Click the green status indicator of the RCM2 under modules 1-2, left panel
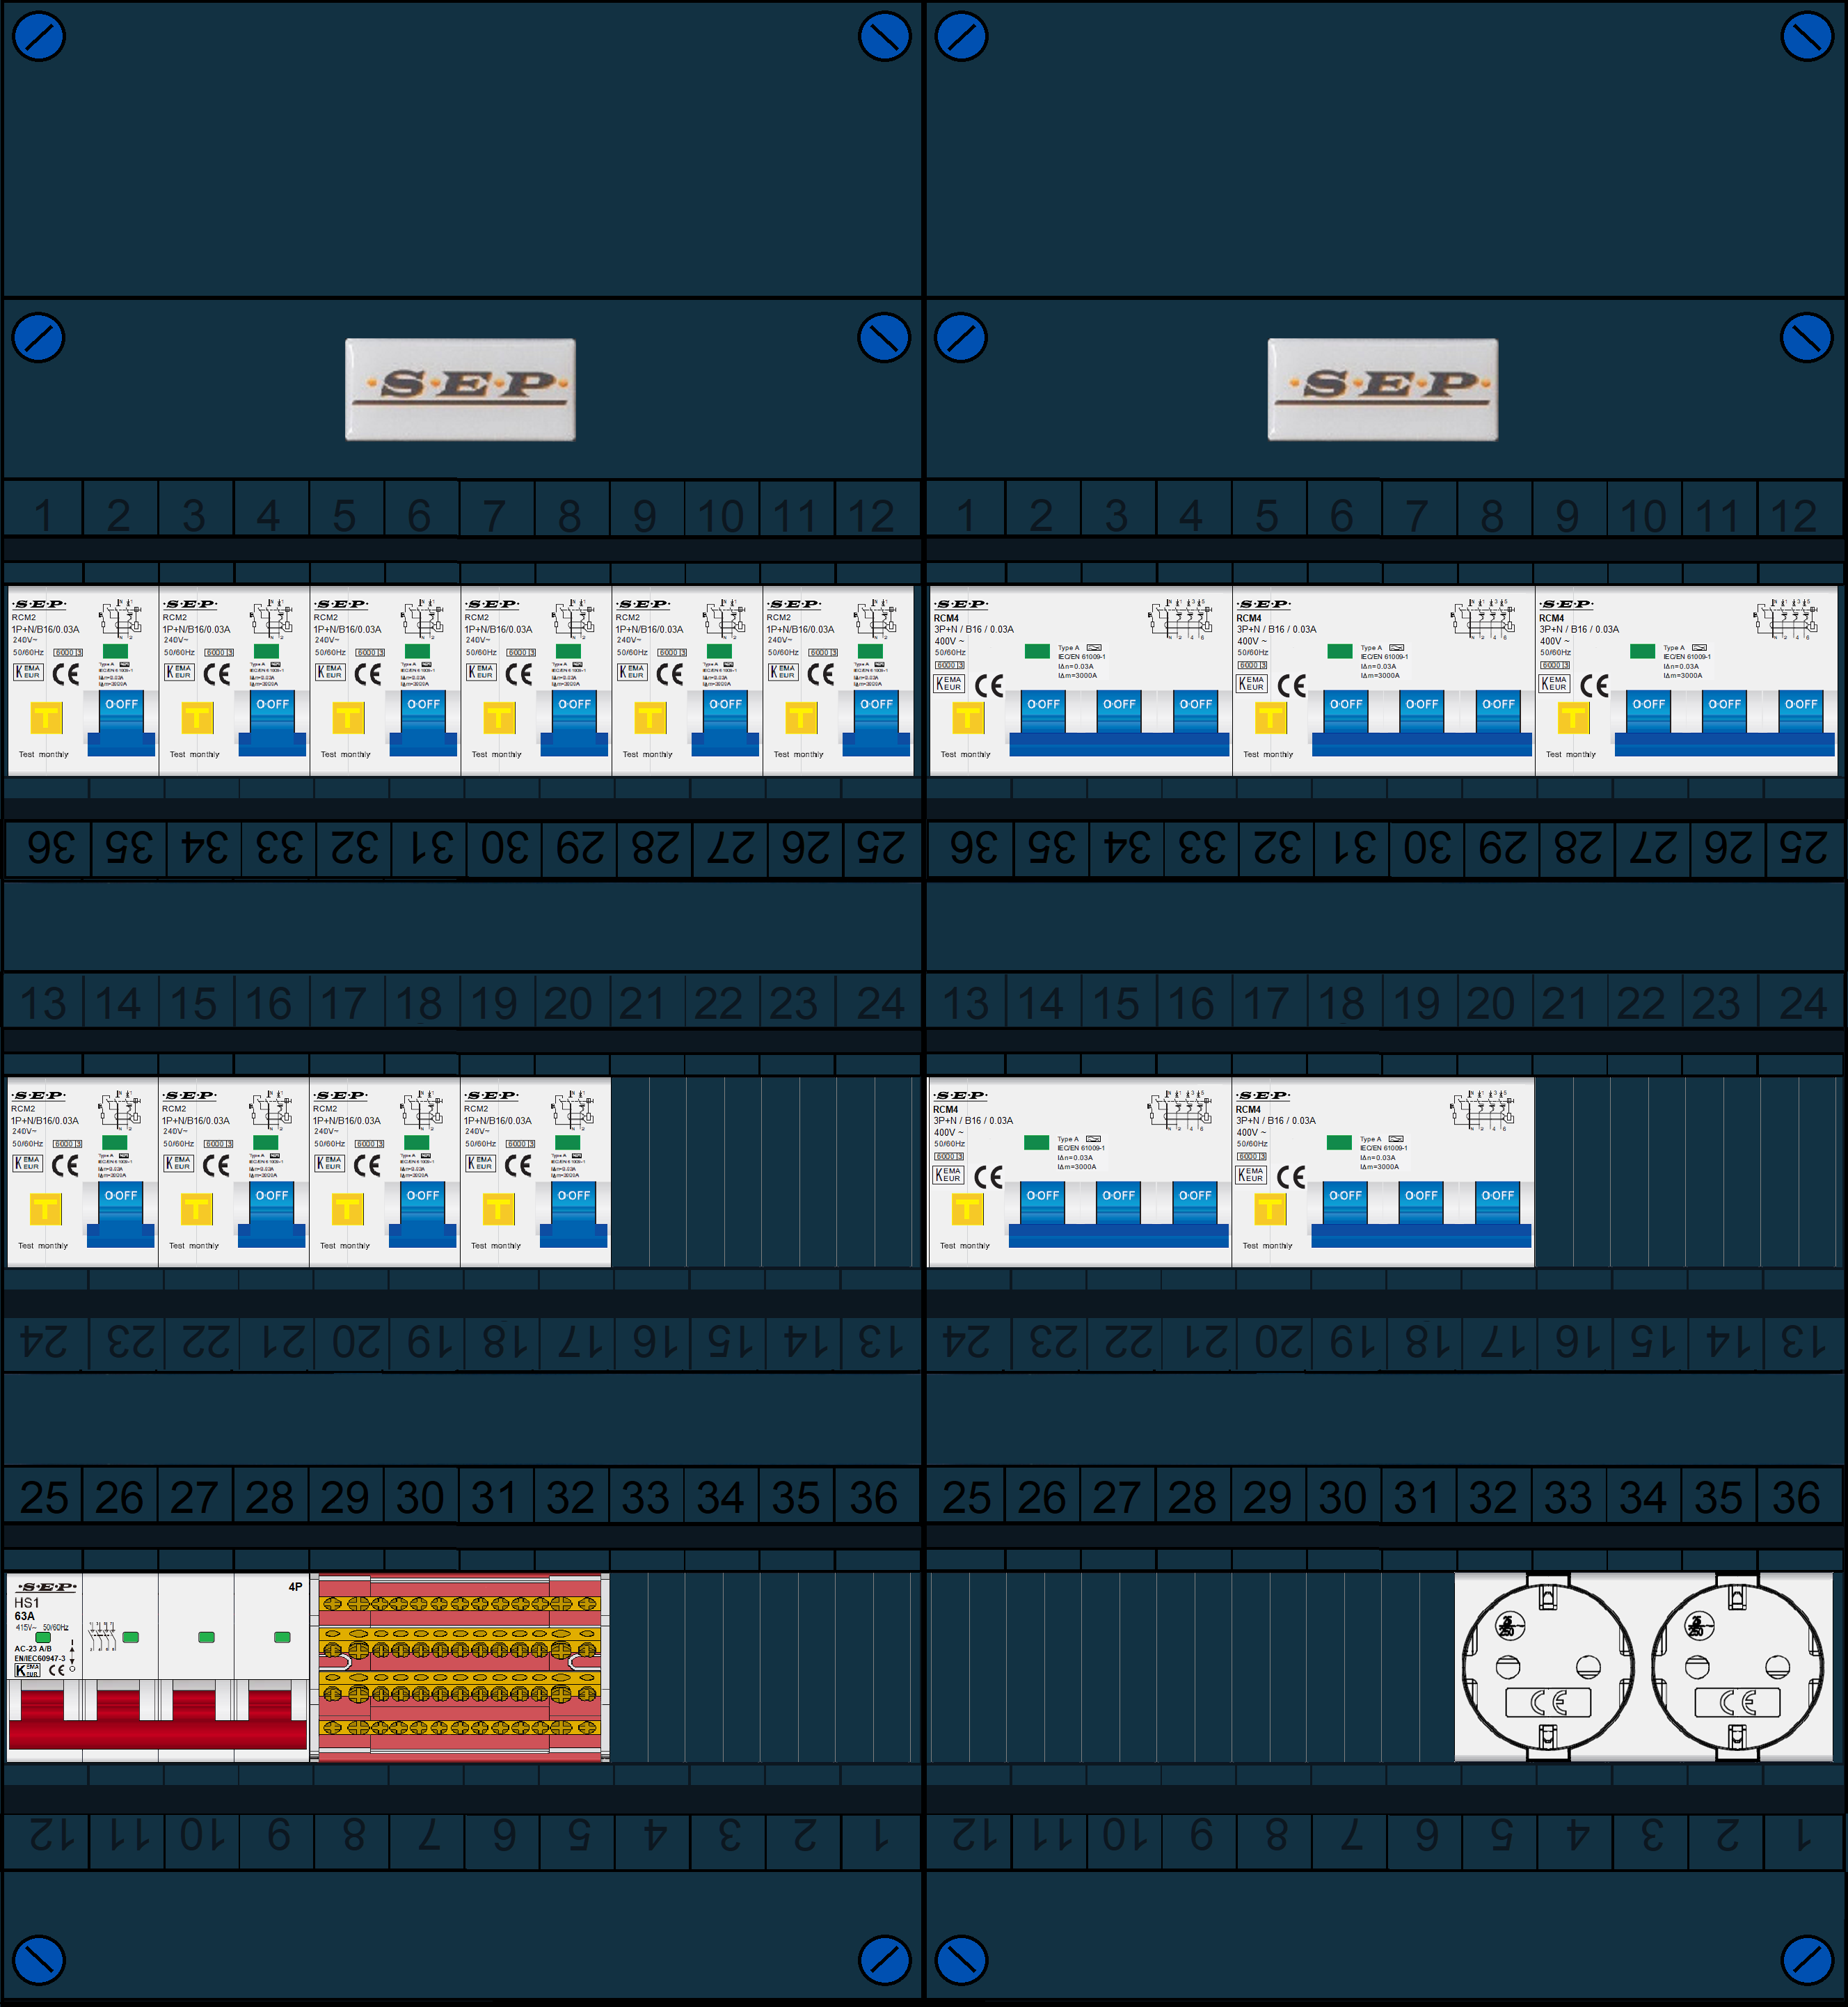Viewport: 1848px width, 2007px height. coord(115,651)
